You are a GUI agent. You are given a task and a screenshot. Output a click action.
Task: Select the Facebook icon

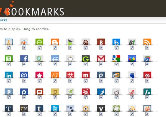(x=24, y=58)
